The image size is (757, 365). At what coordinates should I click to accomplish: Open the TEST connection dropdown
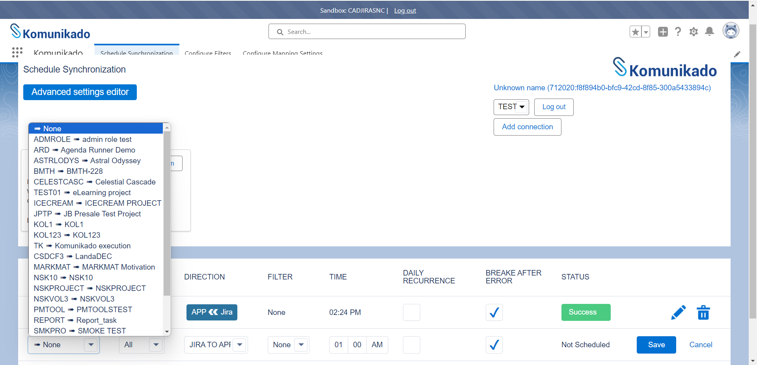tap(511, 107)
